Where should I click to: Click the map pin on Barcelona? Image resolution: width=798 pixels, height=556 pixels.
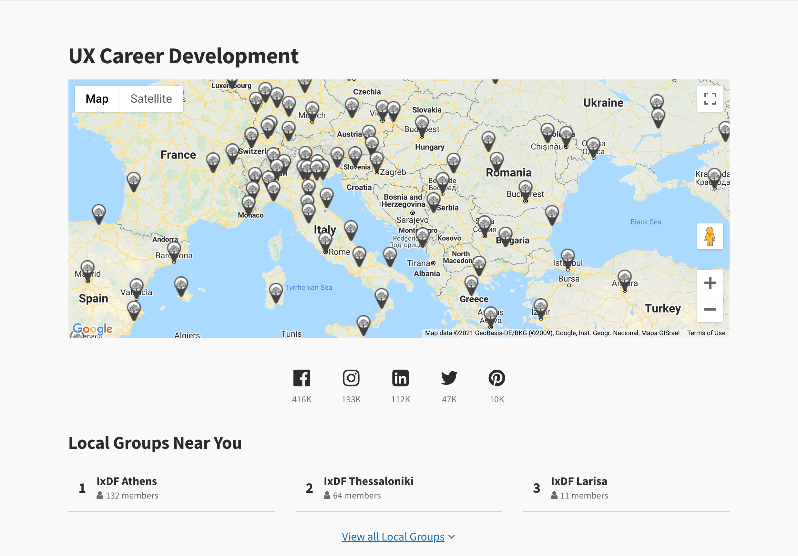pyautogui.click(x=174, y=252)
